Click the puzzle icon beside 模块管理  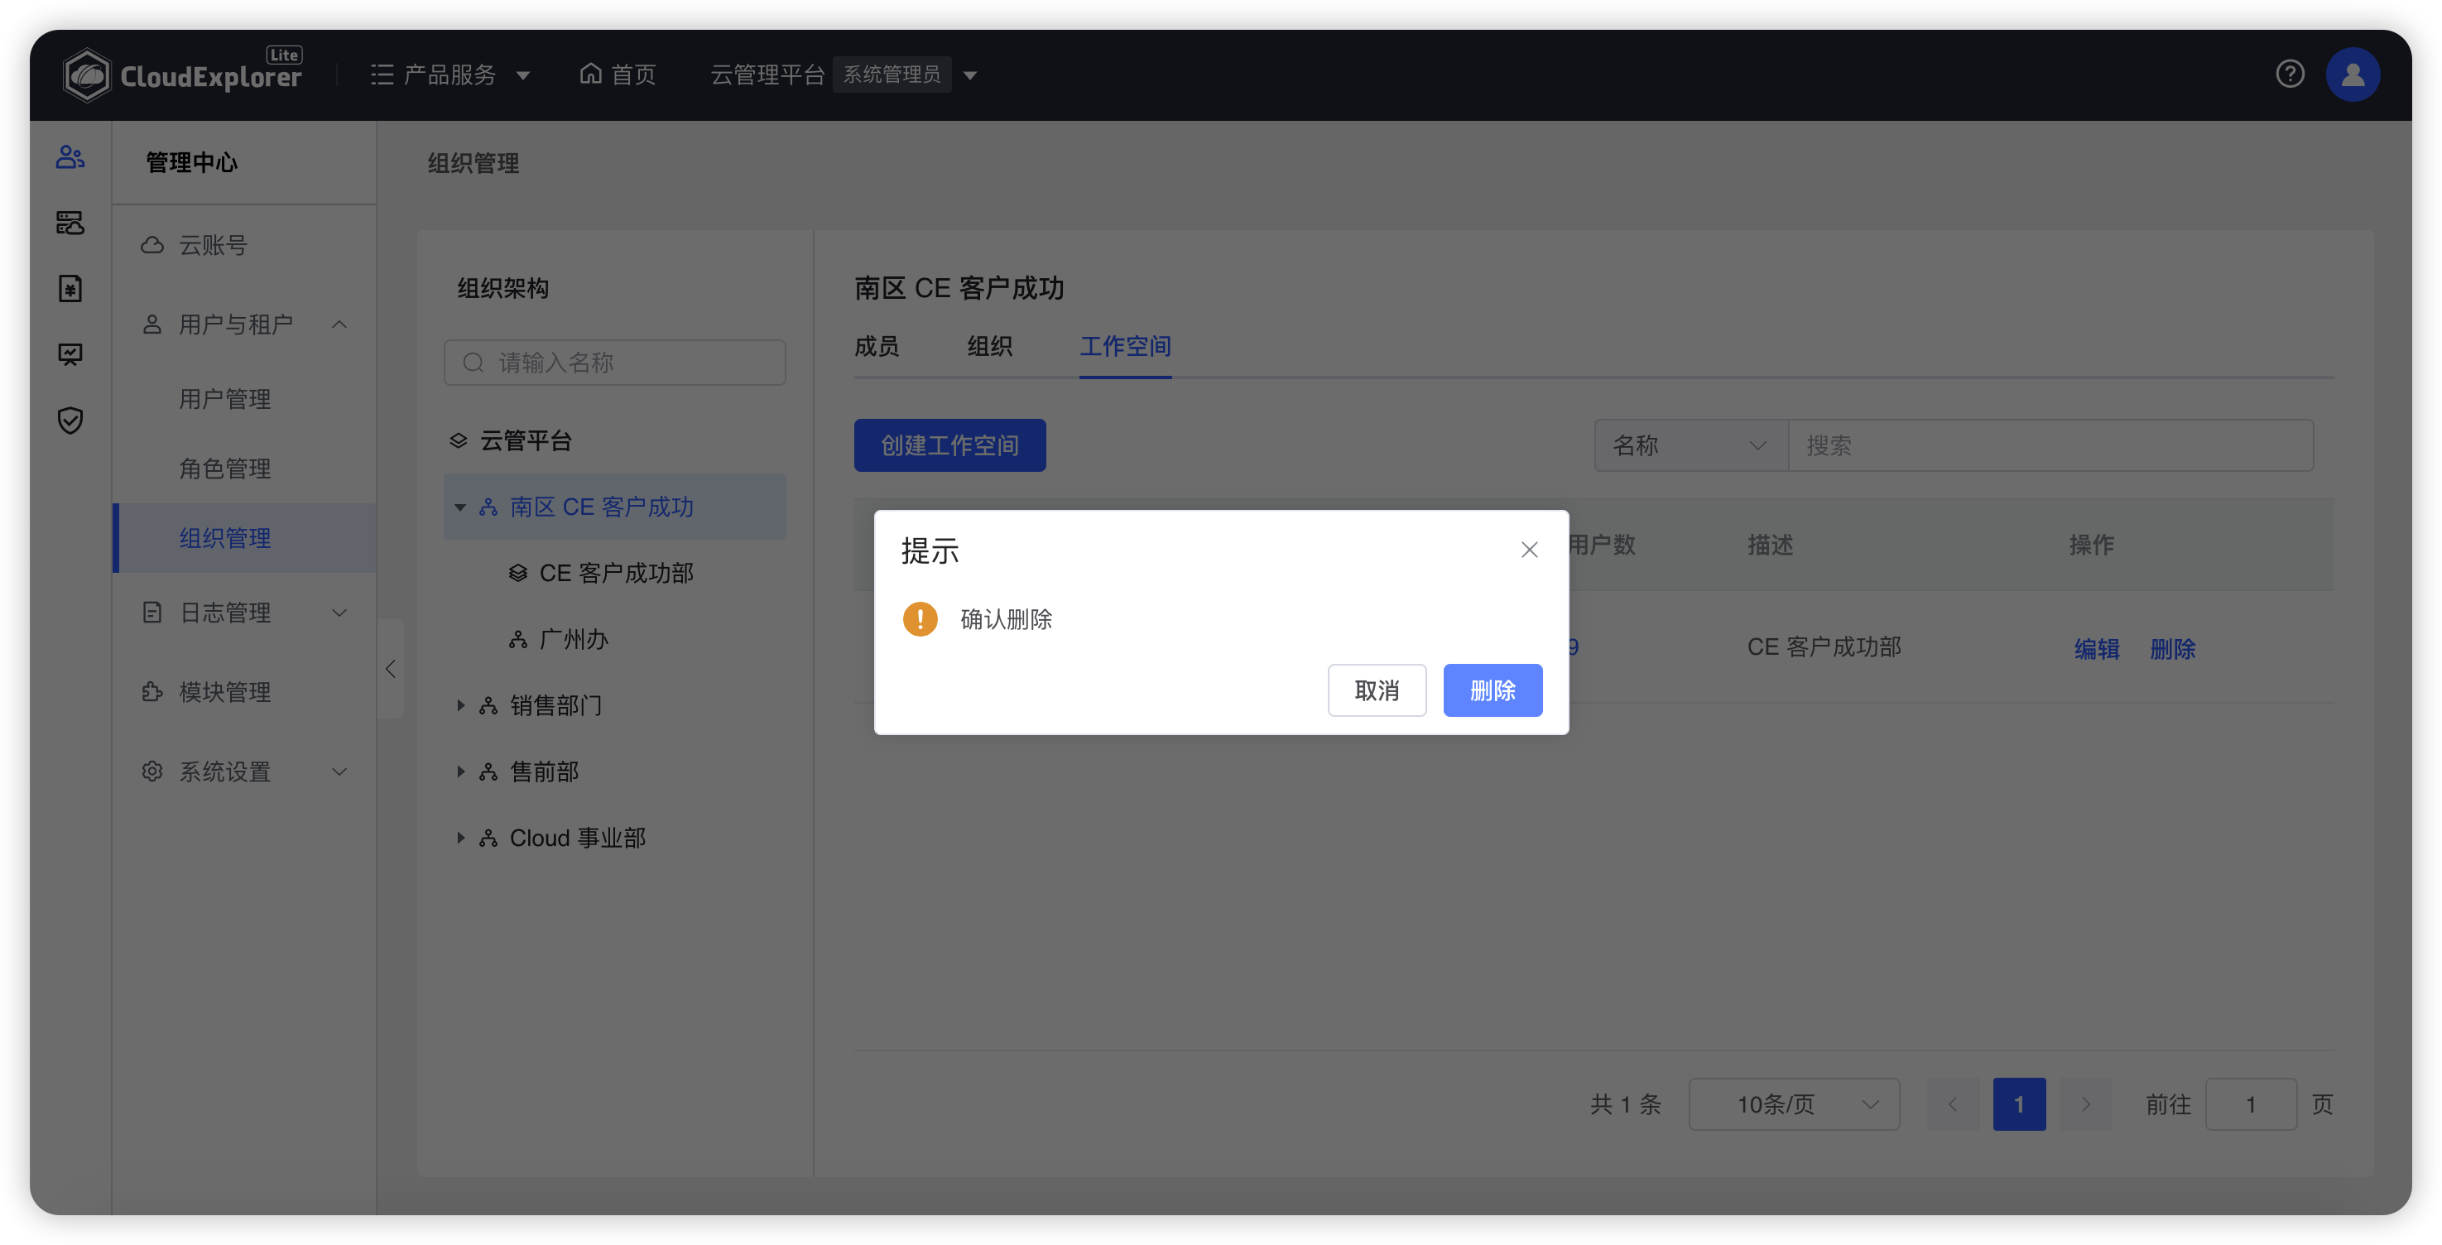(x=151, y=692)
